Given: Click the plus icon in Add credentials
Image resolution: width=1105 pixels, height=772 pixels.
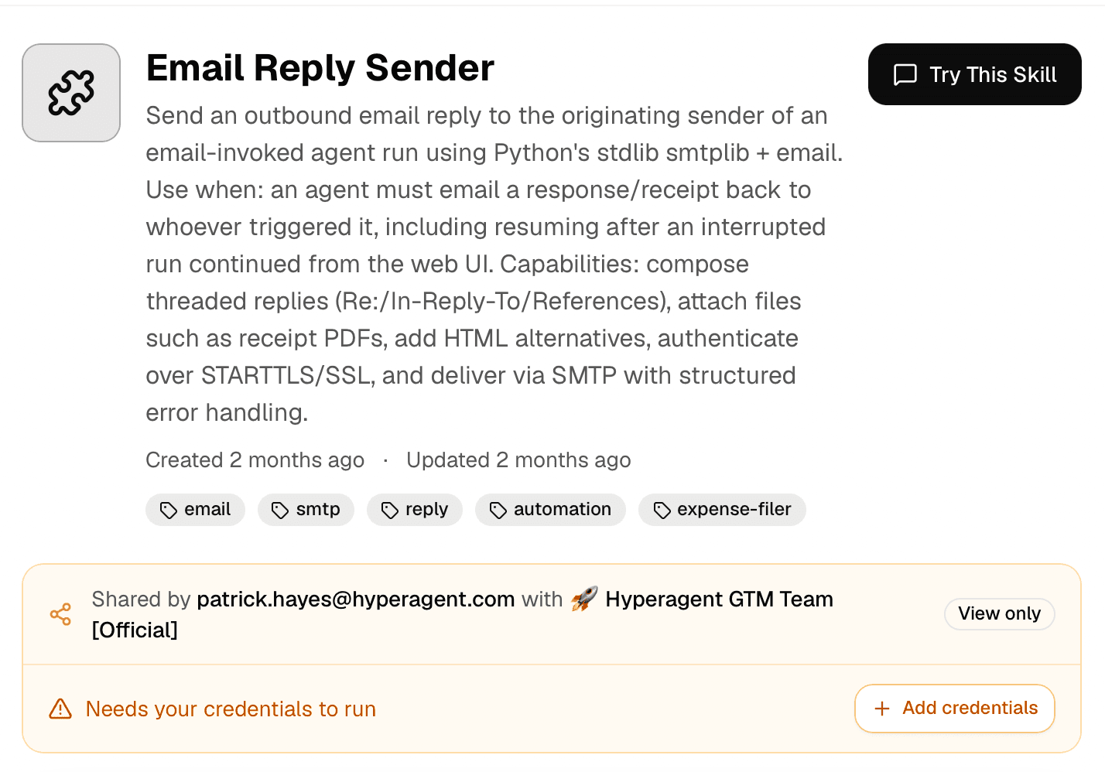Looking at the screenshot, I should point(882,709).
